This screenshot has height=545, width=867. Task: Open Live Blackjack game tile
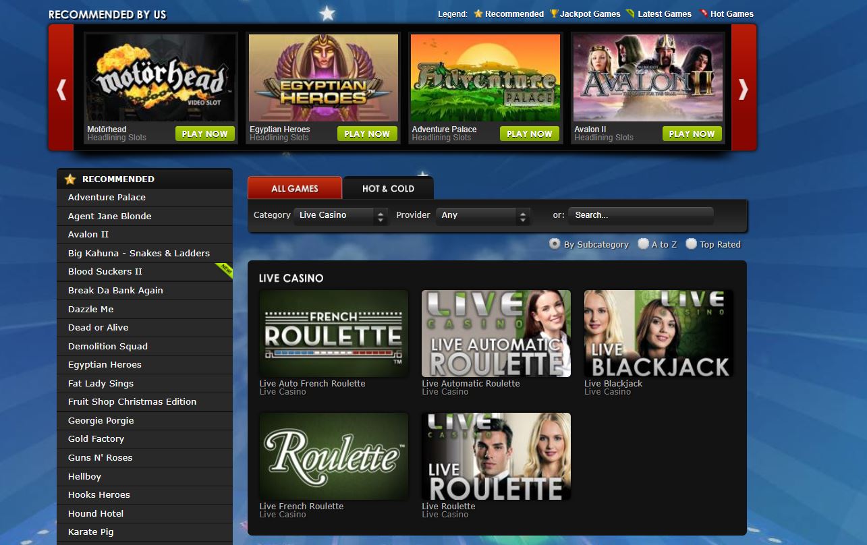[x=659, y=333]
